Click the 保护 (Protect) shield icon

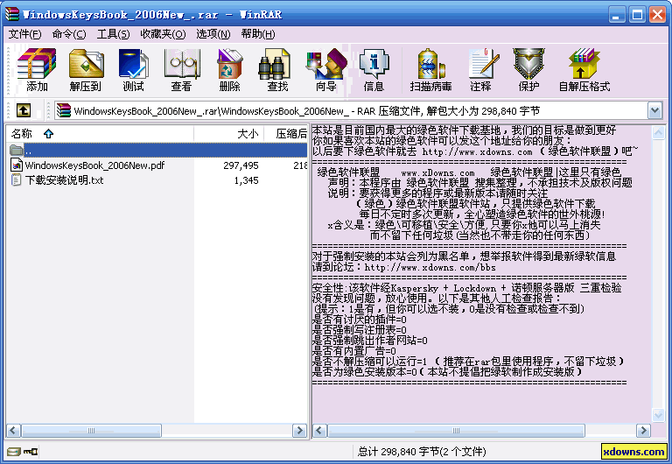tap(528, 63)
